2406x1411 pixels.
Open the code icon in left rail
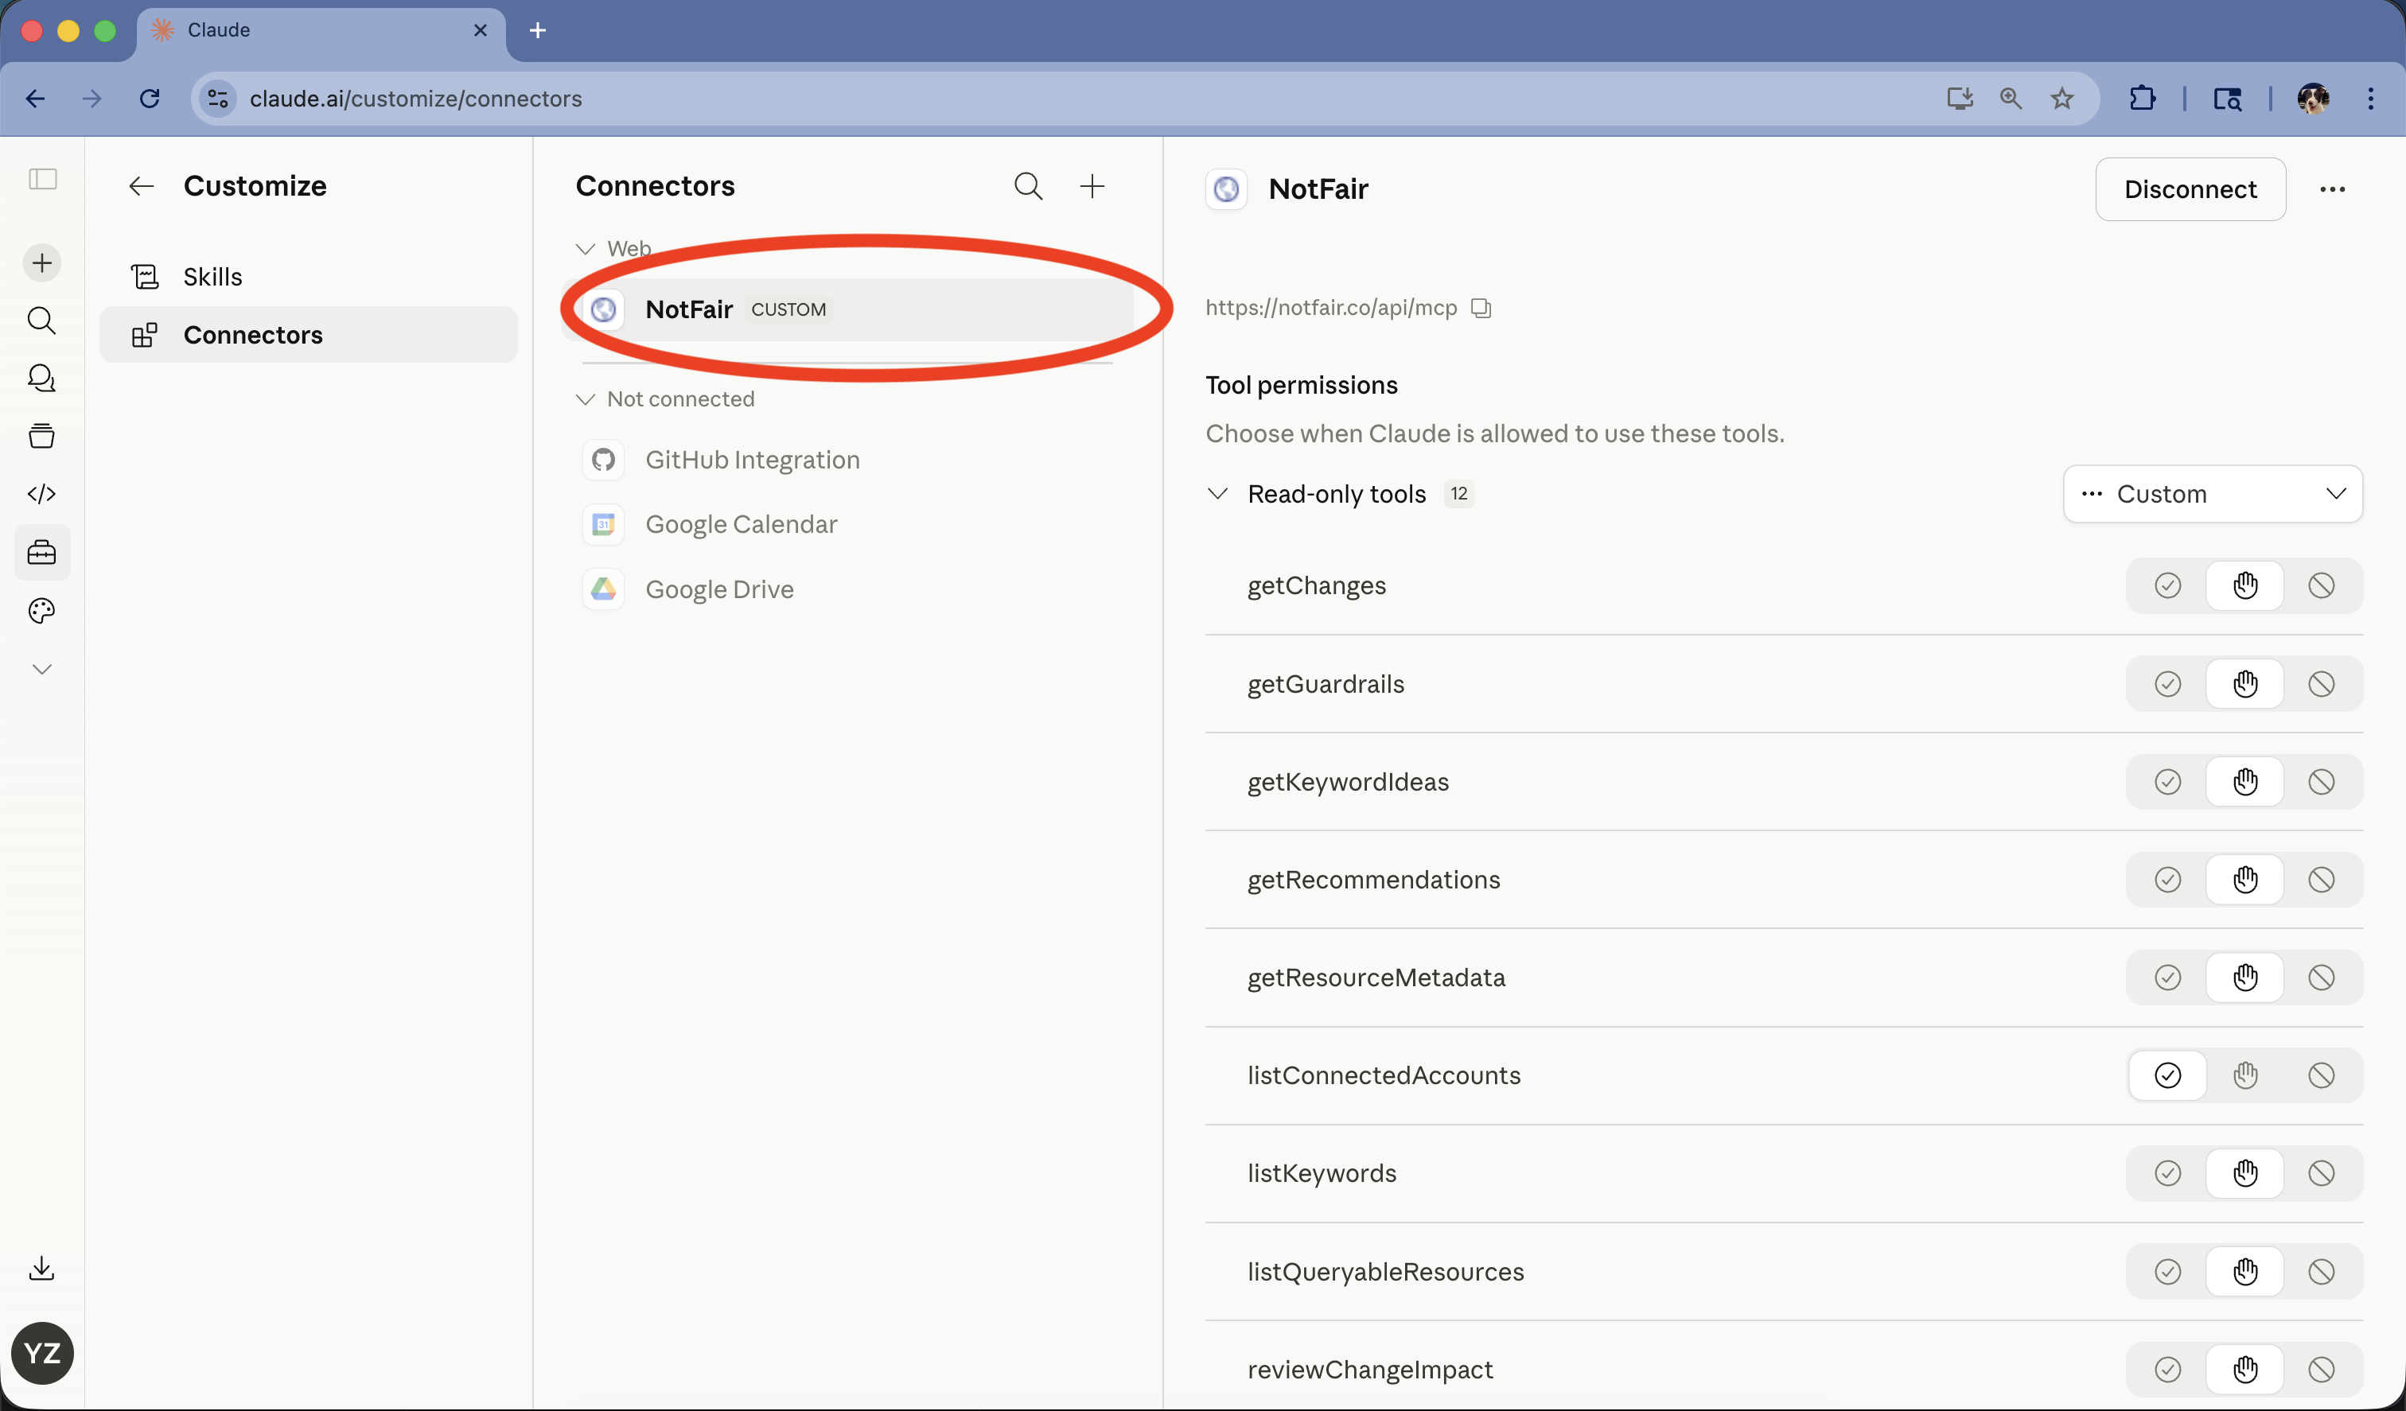[42, 494]
